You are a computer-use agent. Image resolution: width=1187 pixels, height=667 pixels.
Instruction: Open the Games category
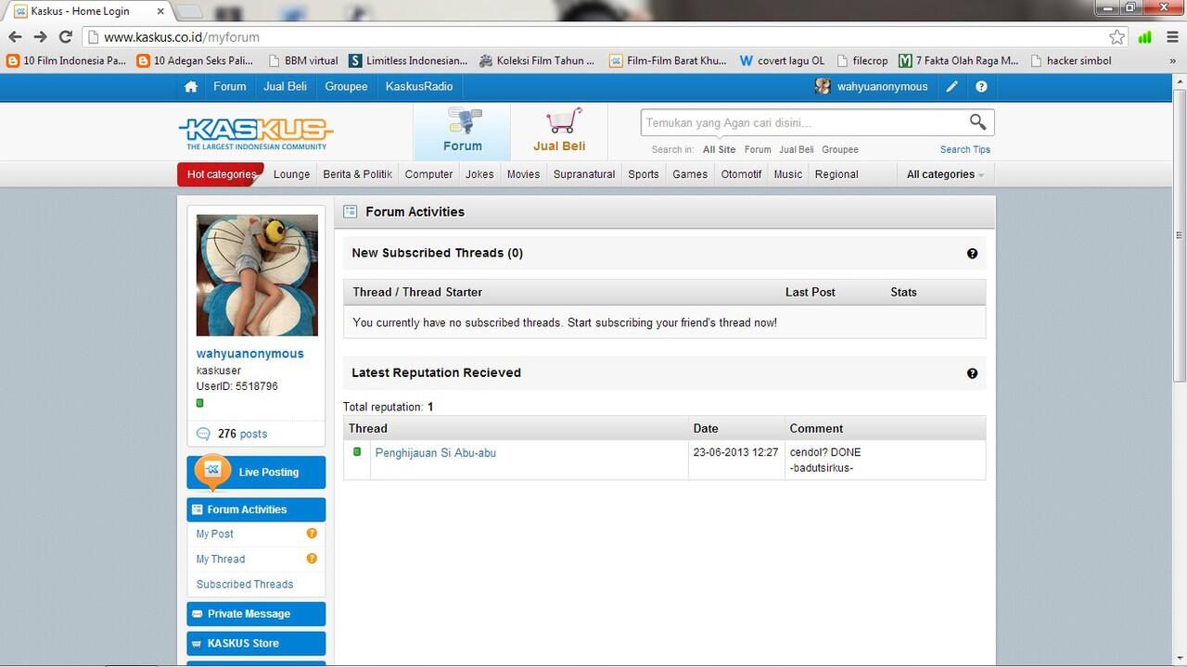tap(690, 174)
